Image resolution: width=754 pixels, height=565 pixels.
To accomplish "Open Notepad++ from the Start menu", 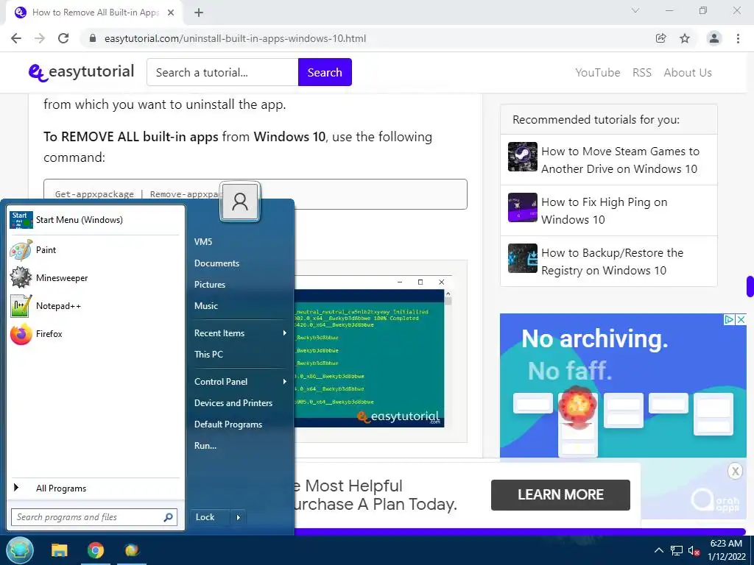I will tap(95, 305).
